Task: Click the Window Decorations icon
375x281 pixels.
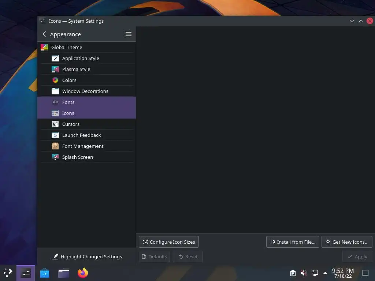Action: 55,91
